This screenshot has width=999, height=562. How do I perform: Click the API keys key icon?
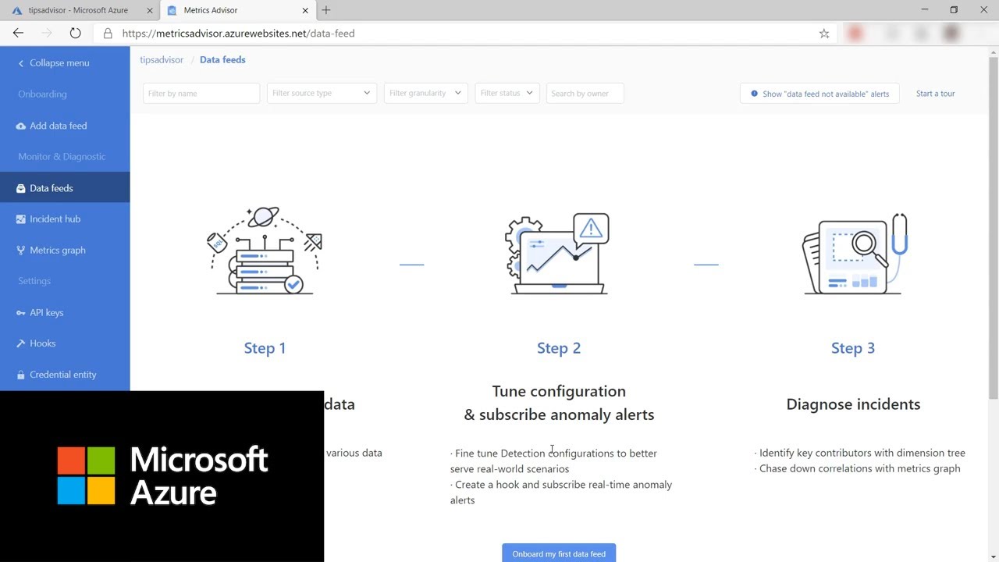pyautogui.click(x=21, y=313)
